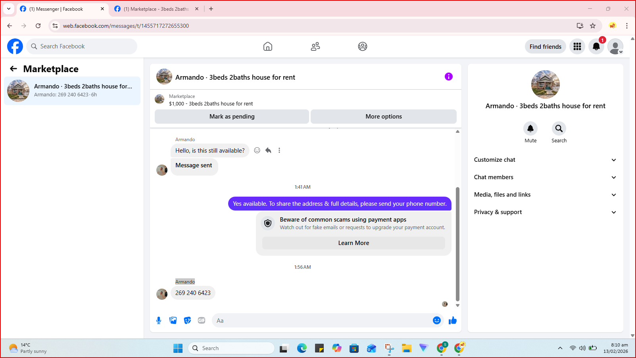
Task: Send a thumbs-up like
Action: [x=453, y=320]
